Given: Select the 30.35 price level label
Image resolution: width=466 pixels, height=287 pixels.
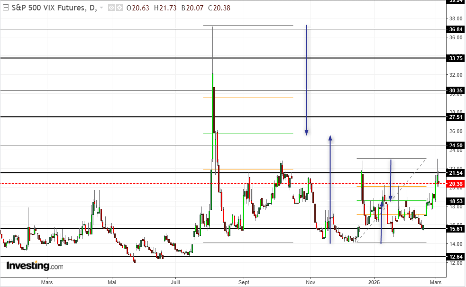Looking at the screenshot, I should tap(456, 90).
